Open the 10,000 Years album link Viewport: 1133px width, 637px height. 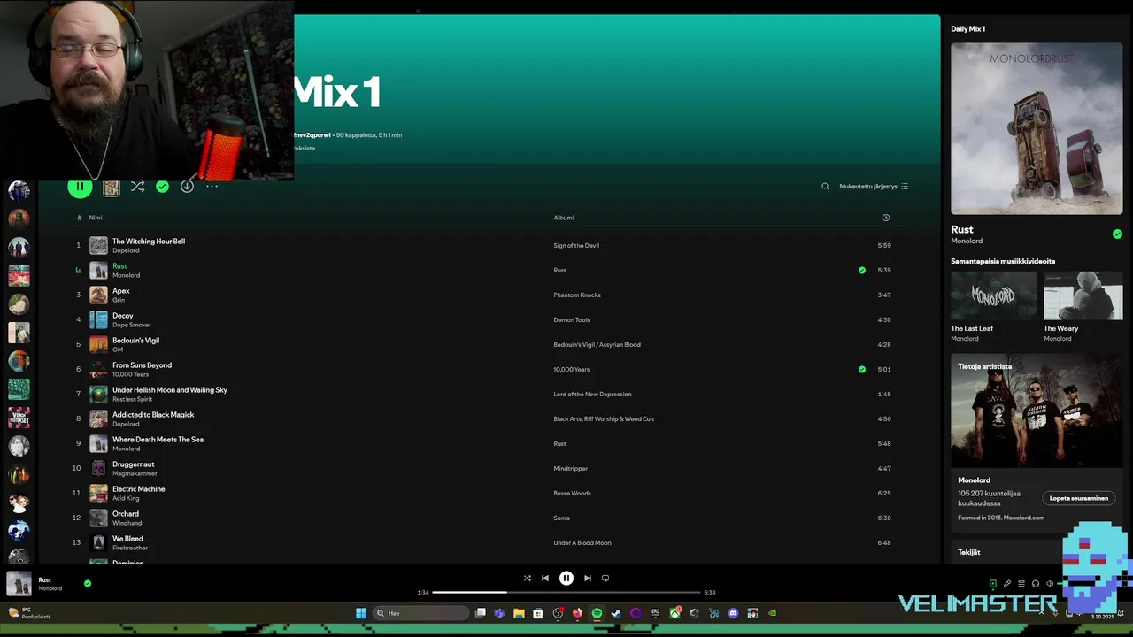[572, 370]
